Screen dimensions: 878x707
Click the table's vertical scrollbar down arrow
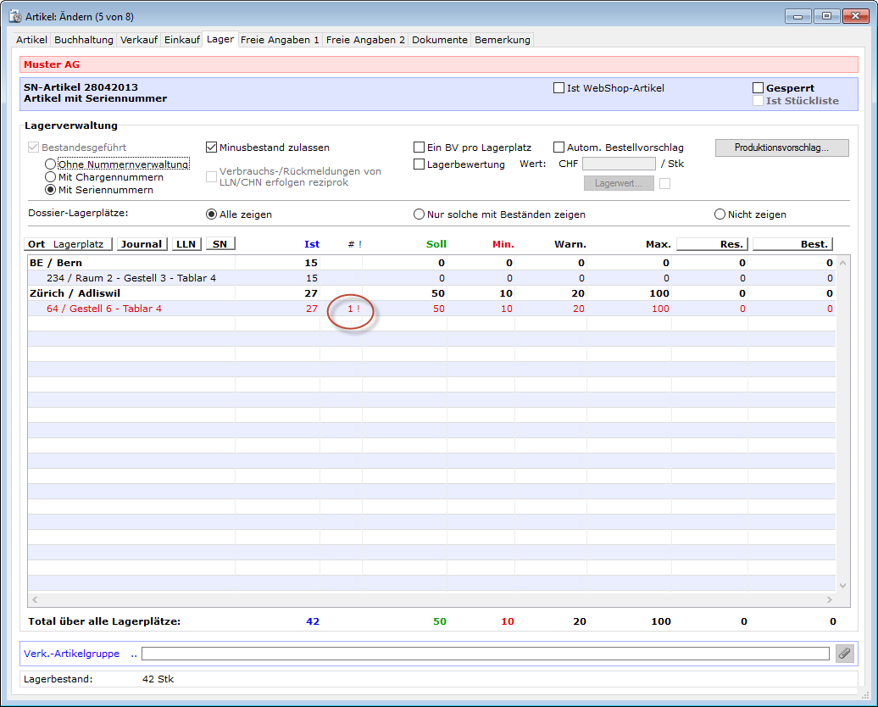pyautogui.click(x=842, y=585)
